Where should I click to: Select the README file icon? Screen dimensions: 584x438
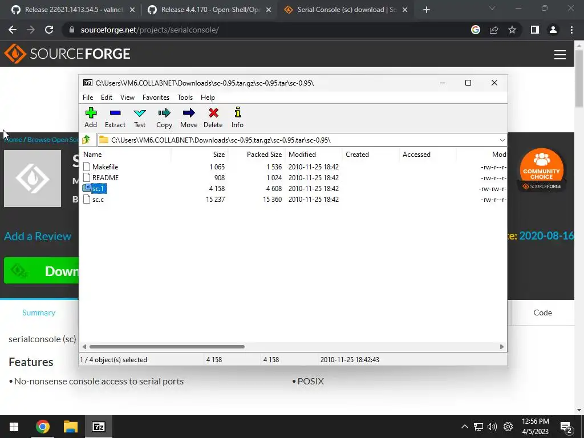point(87,178)
